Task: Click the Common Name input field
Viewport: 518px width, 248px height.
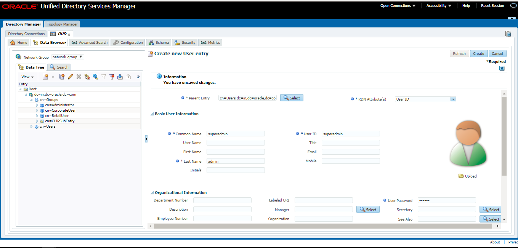Action: point(236,134)
